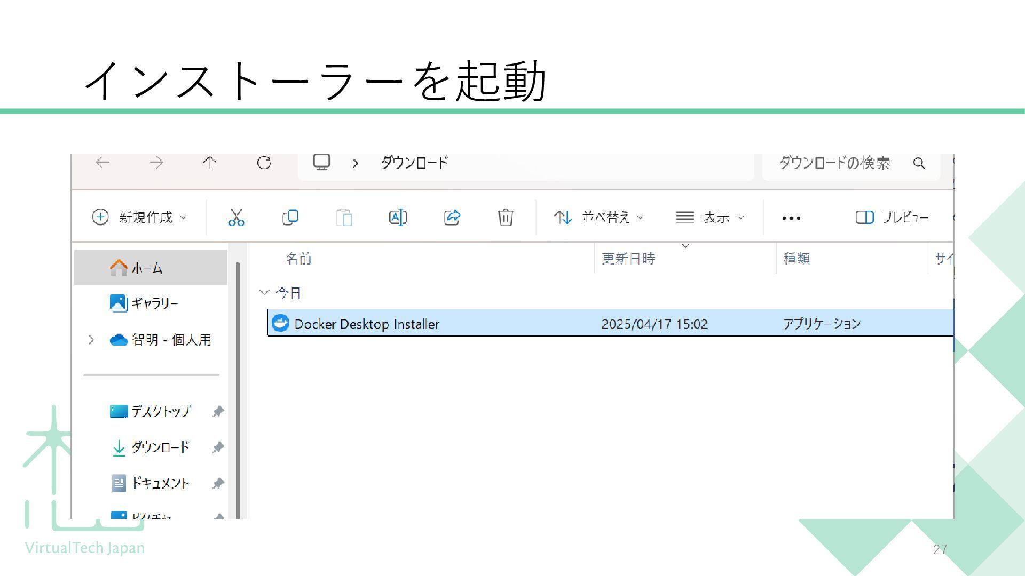Click the Rename icon
Image resolution: width=1025 pixels, height=576 pixels.
coord(398,218)
